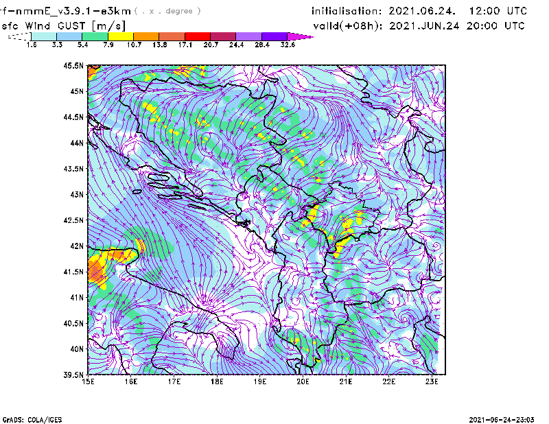Click the violet legend swatch between 28.4 and 32.6
The height and width of the screenshot is (424, 549).
click(x=274, y=36)
